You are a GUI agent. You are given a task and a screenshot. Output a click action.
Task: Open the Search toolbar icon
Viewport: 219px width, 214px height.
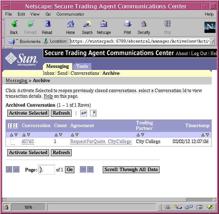click(87, 24)
